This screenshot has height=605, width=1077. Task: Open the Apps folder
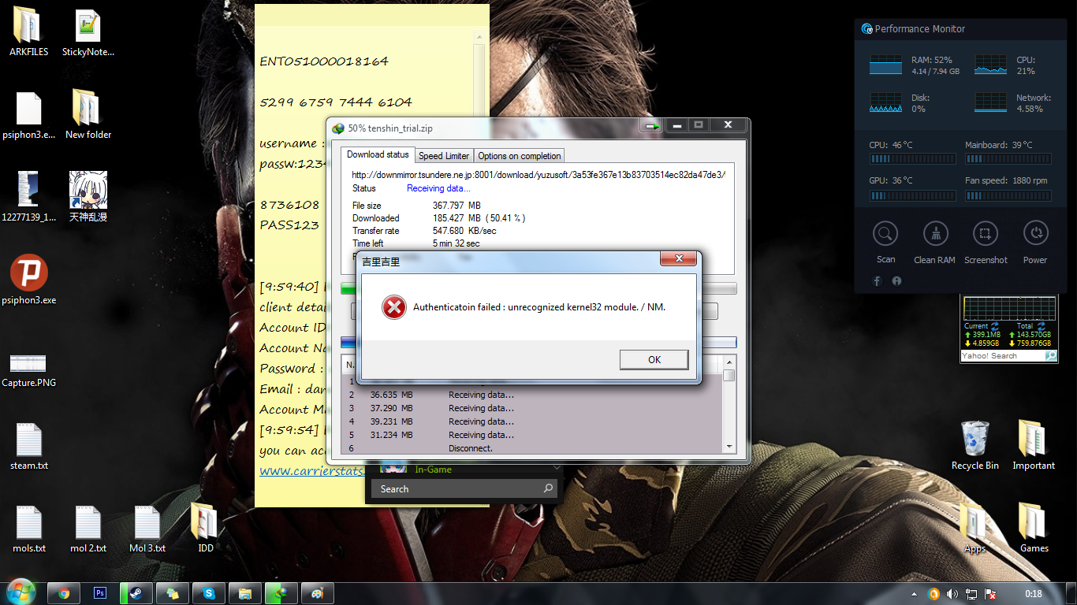975,529
